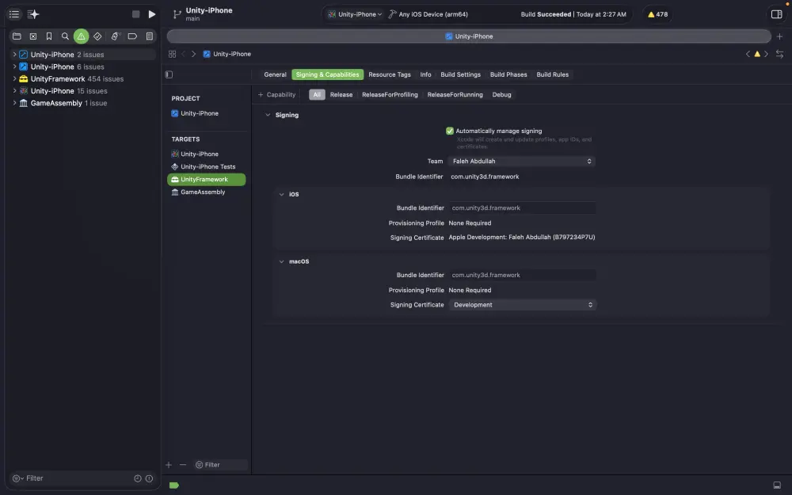Select the All configurations filter
The image size is (792, 495).
317,95
